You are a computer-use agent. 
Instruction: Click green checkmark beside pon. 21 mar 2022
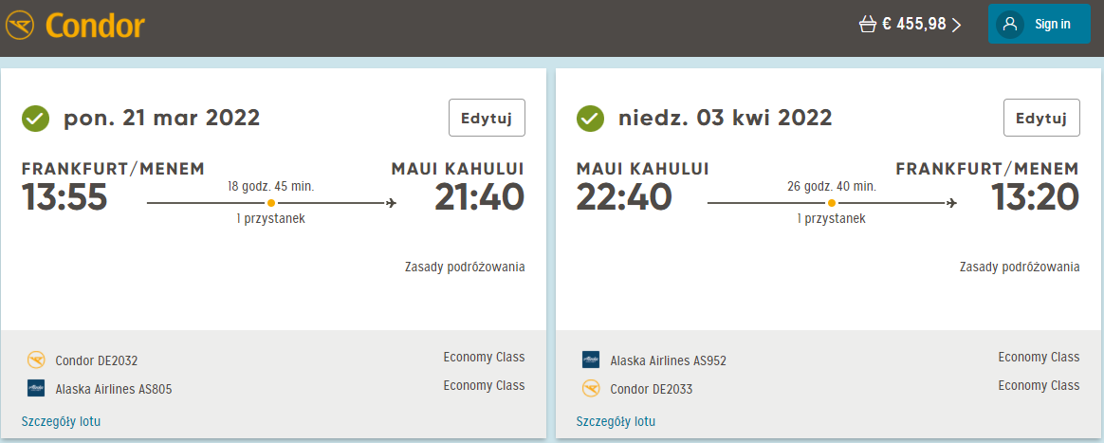(36, 119)
